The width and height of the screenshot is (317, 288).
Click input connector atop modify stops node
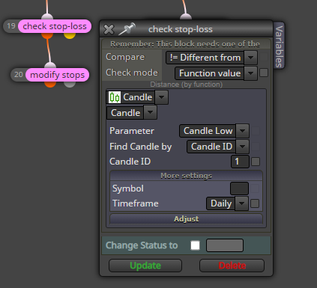tap(50, 66)
